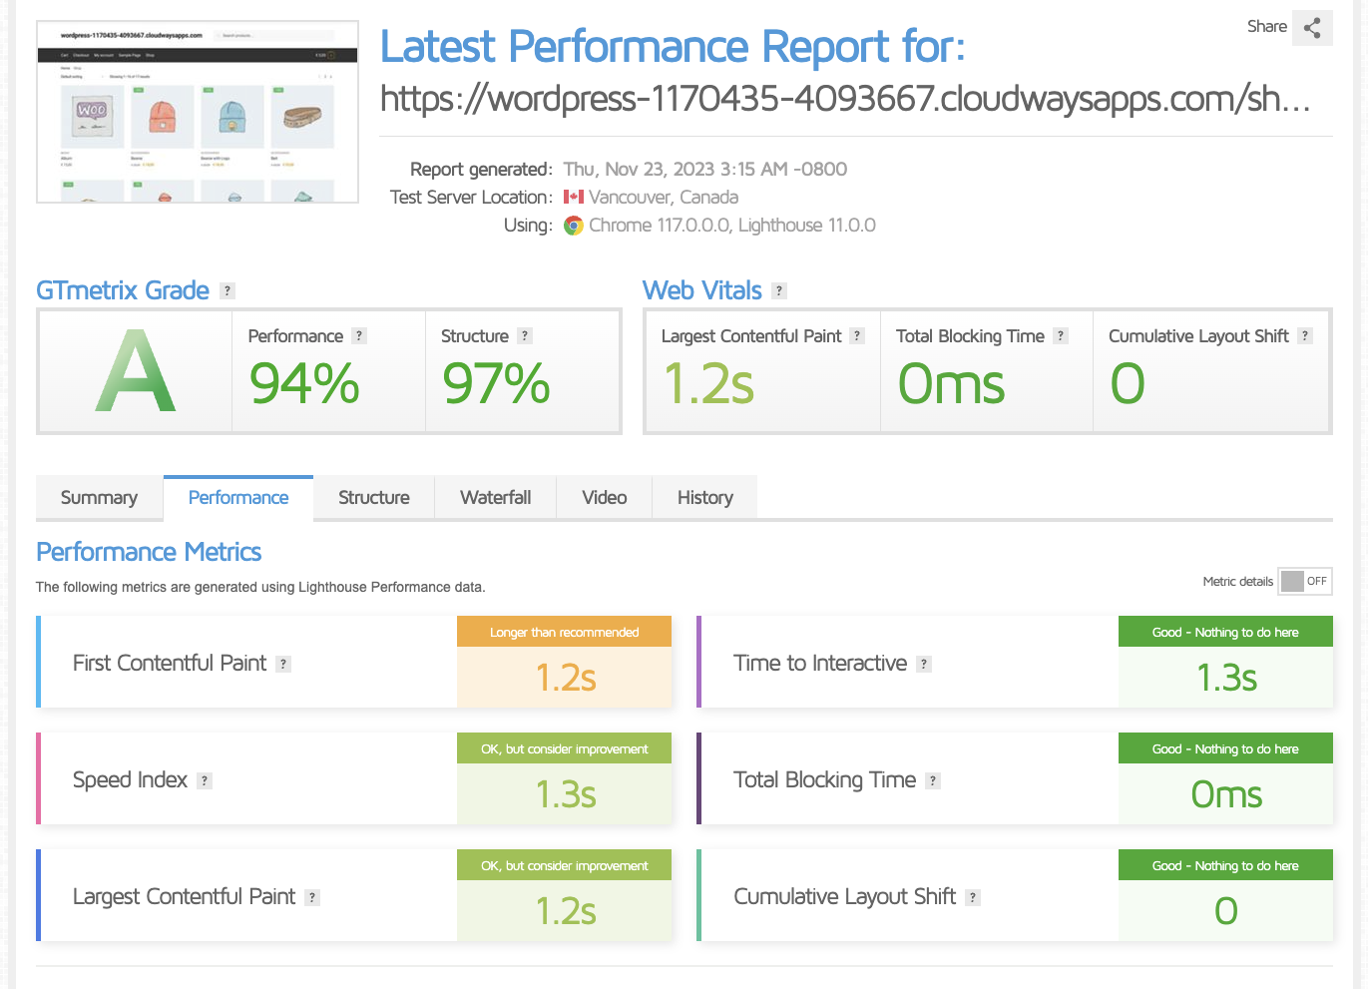
Task: Toggle the Metric details switch
Action: tap(1305, 581)
